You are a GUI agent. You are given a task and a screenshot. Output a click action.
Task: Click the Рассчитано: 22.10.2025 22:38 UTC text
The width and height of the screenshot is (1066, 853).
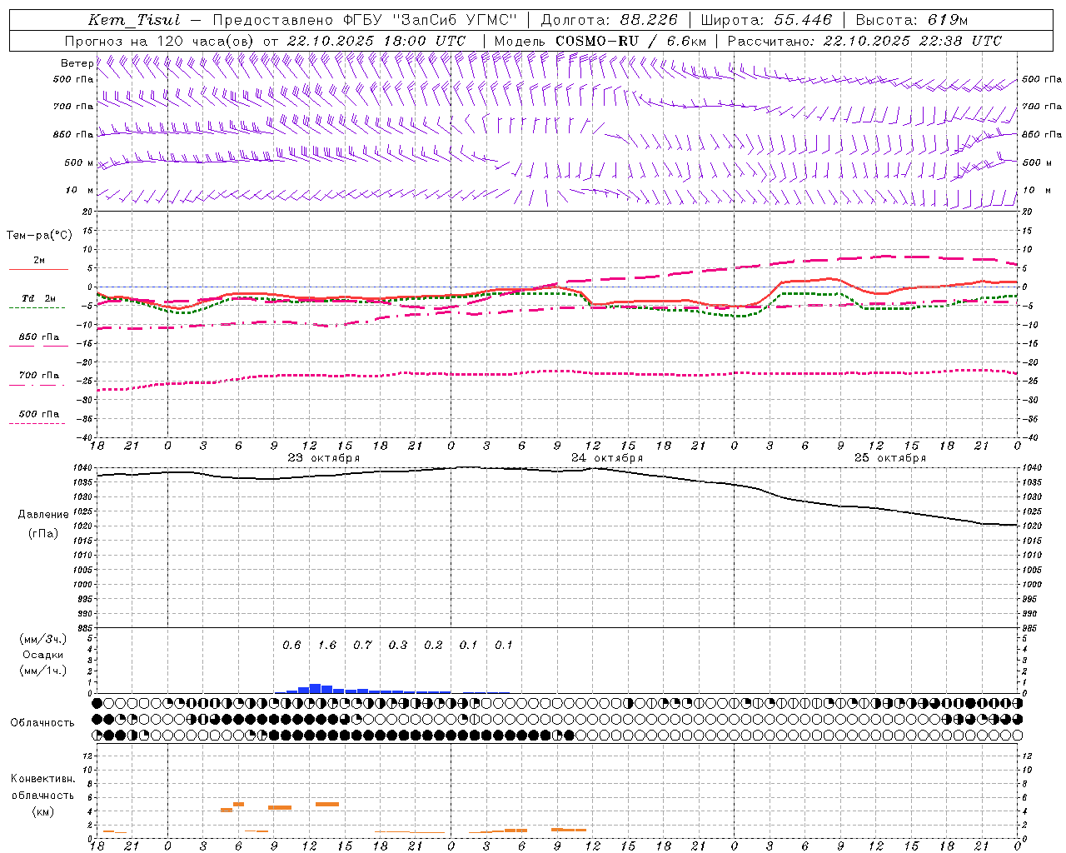[x=864, y=41]
